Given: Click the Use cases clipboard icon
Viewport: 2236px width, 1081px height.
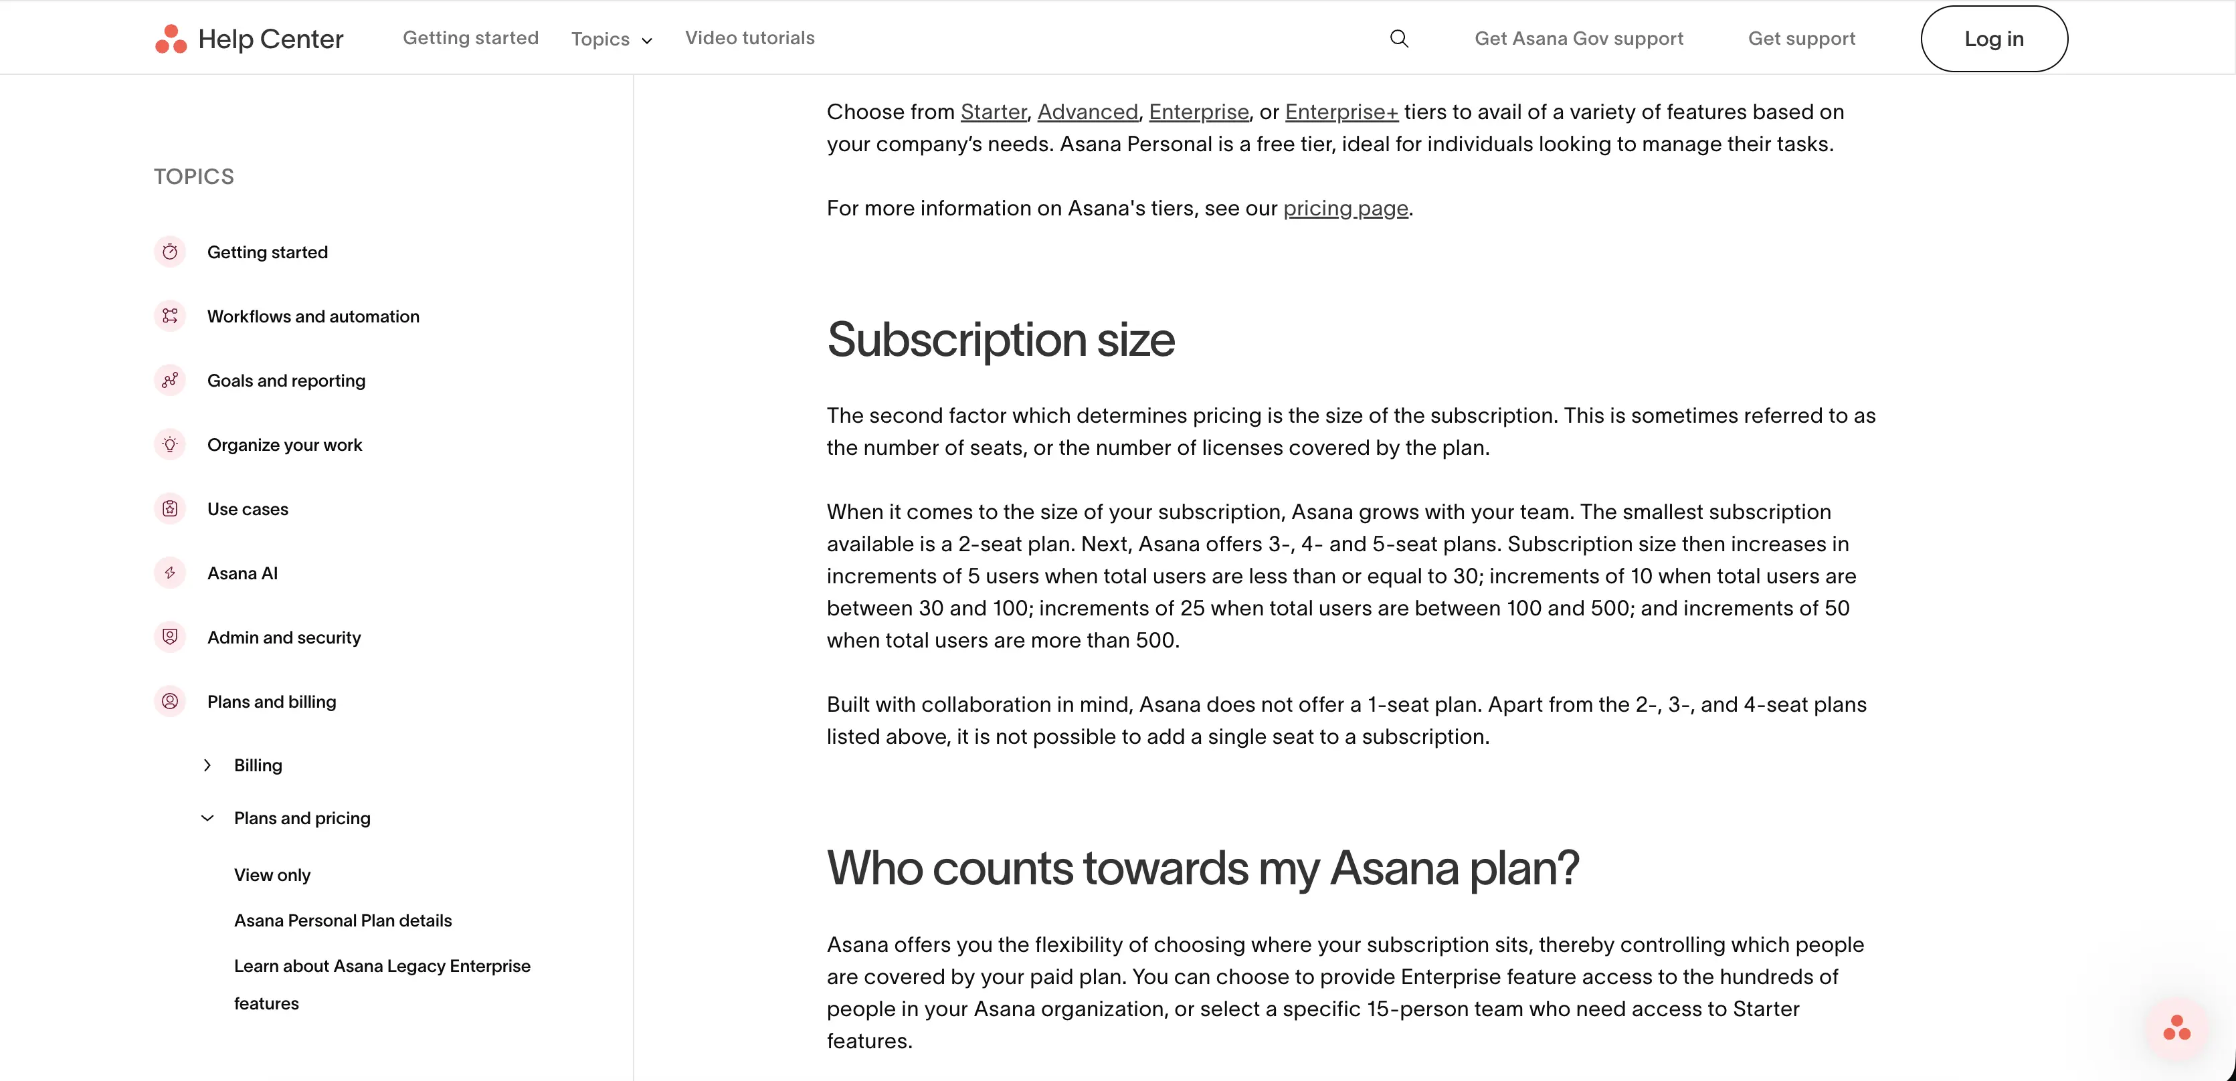Looking at the screenshot, I should click(170, 508).
